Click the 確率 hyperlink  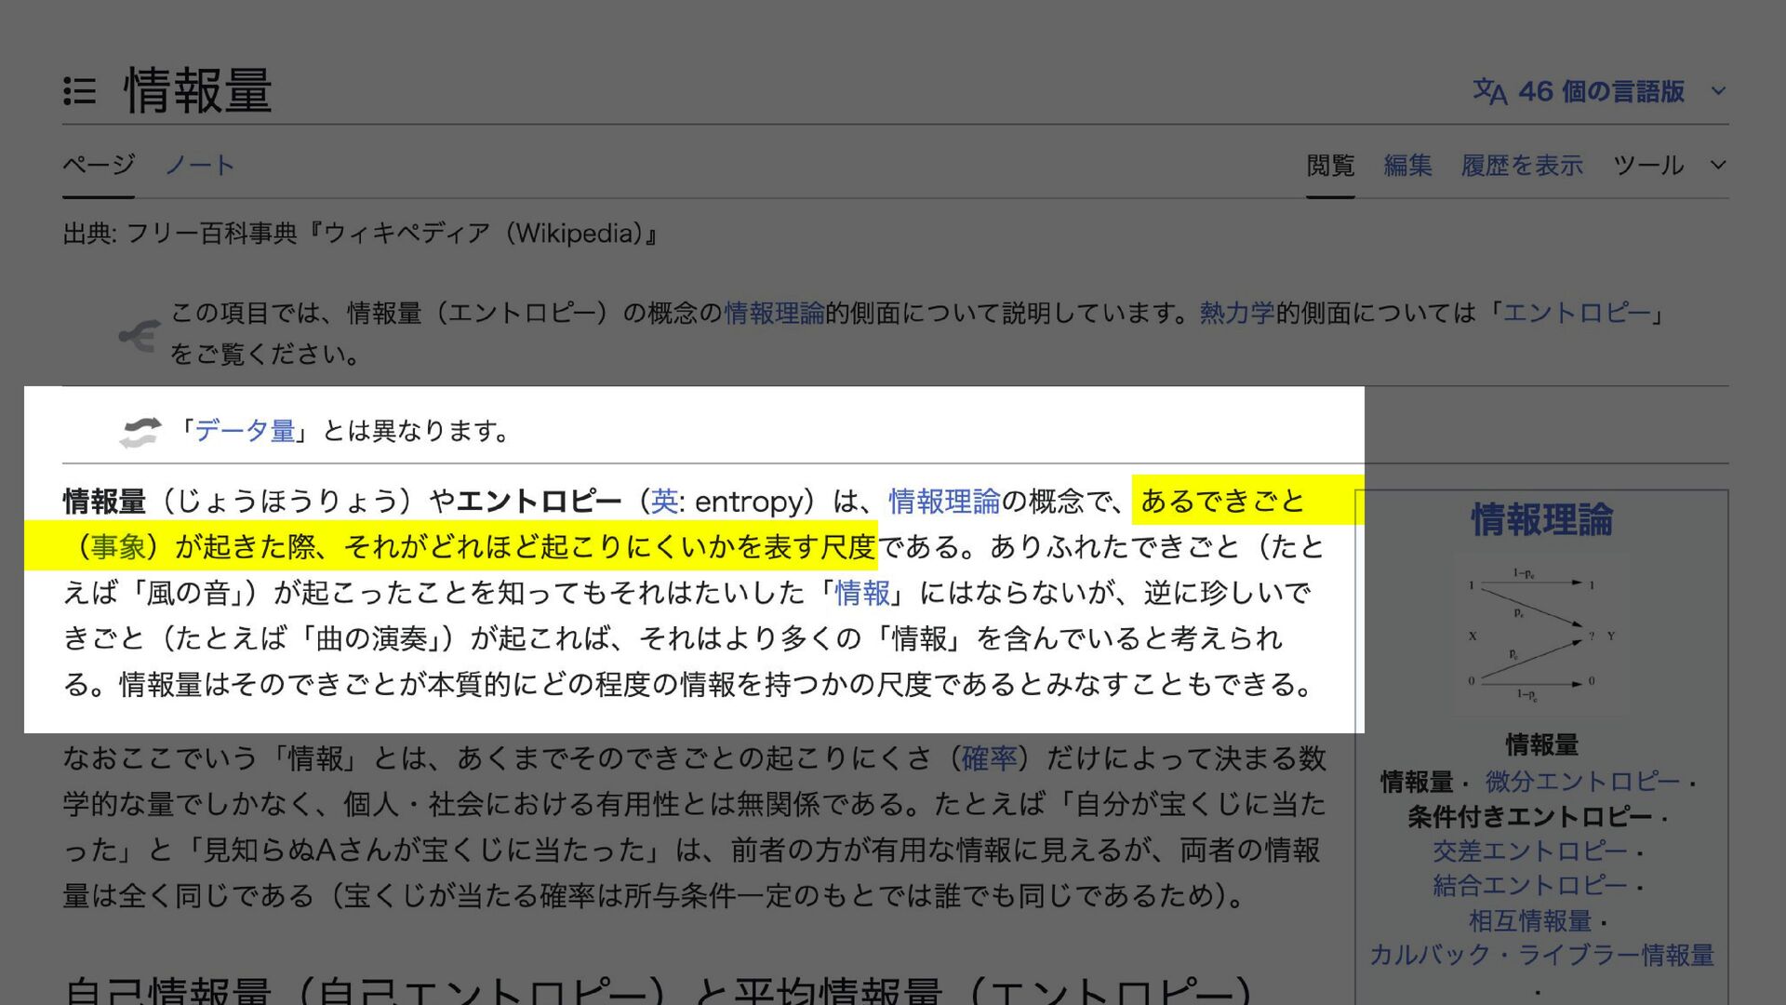click(989, 758)
